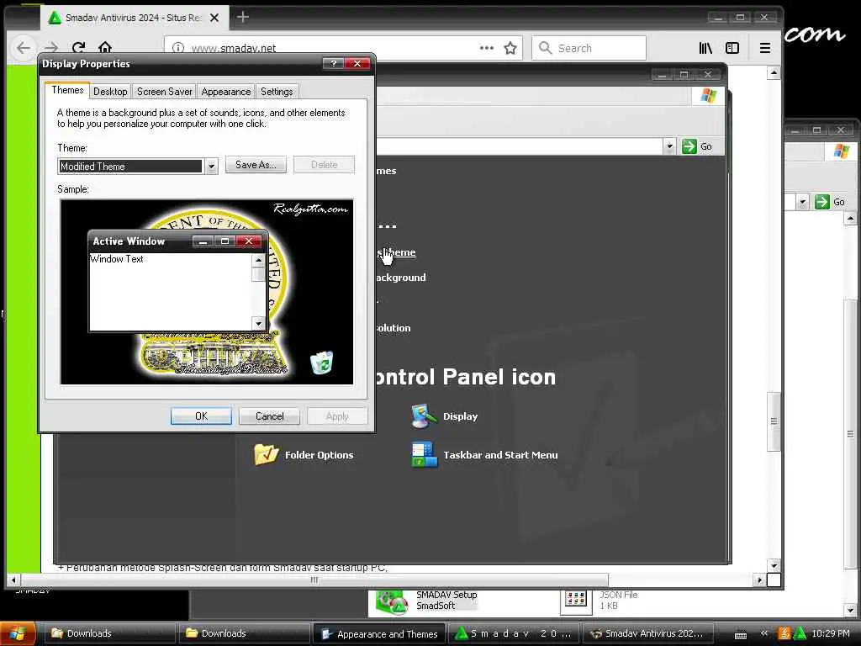
Task: Open the Firefox Library icon
Action: (705, 48)
